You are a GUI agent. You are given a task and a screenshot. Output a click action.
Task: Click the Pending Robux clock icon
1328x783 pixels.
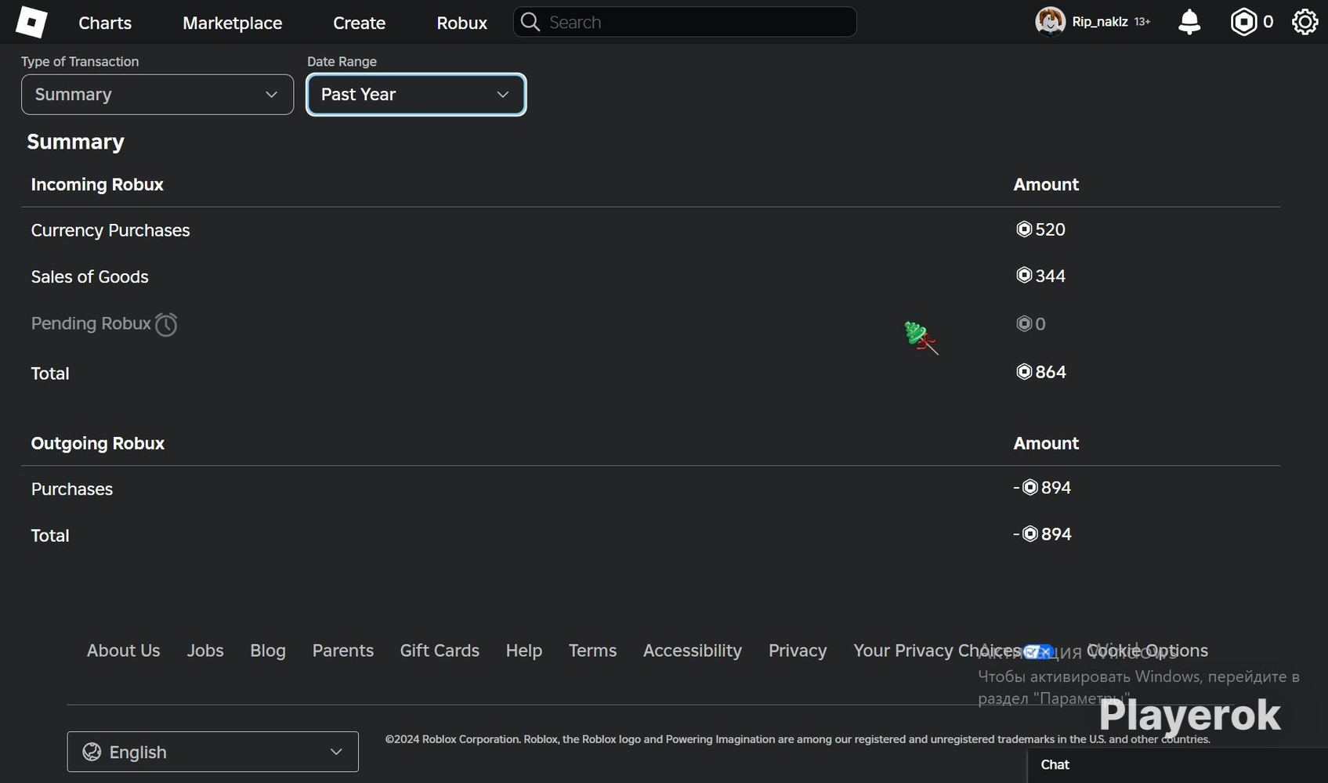166,324
